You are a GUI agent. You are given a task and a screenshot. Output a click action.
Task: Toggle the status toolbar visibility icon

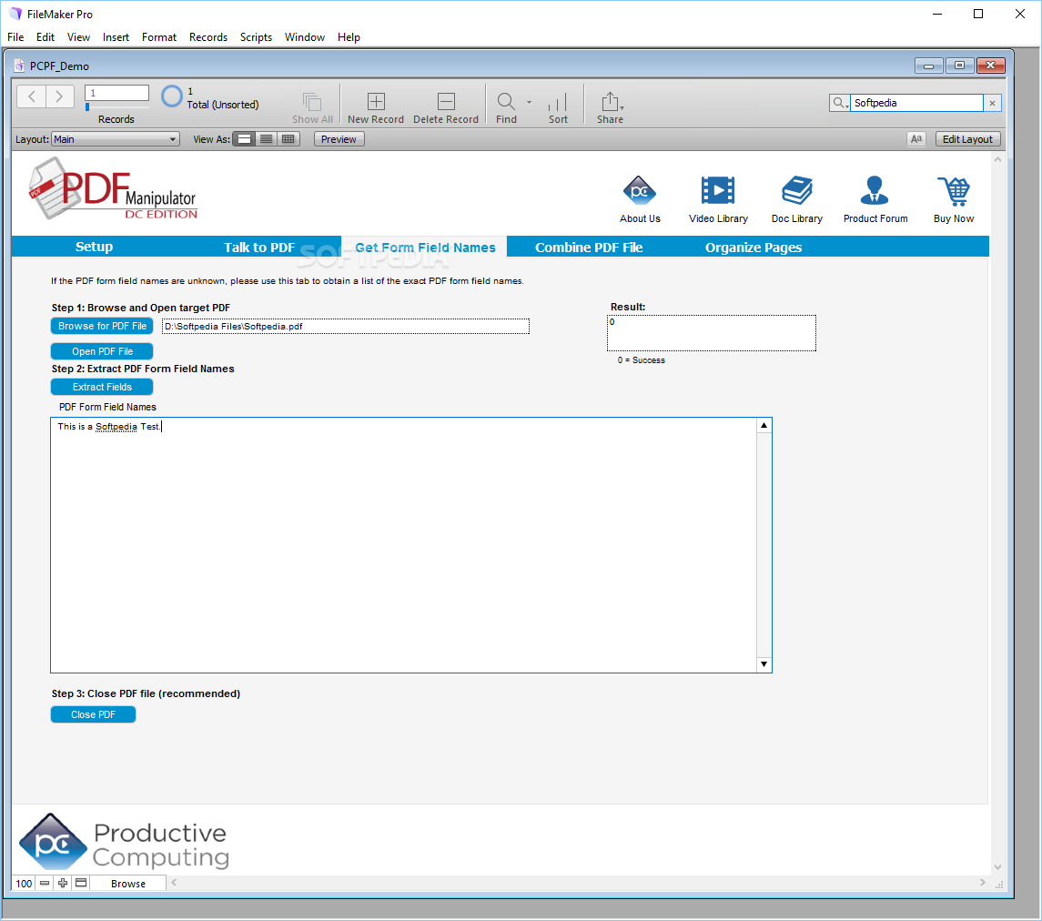click(x=81, y=883)
